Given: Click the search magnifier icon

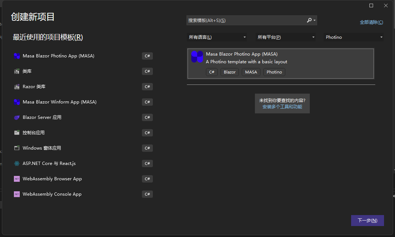Looking at the screenshot, I should [x=309, y=20].
